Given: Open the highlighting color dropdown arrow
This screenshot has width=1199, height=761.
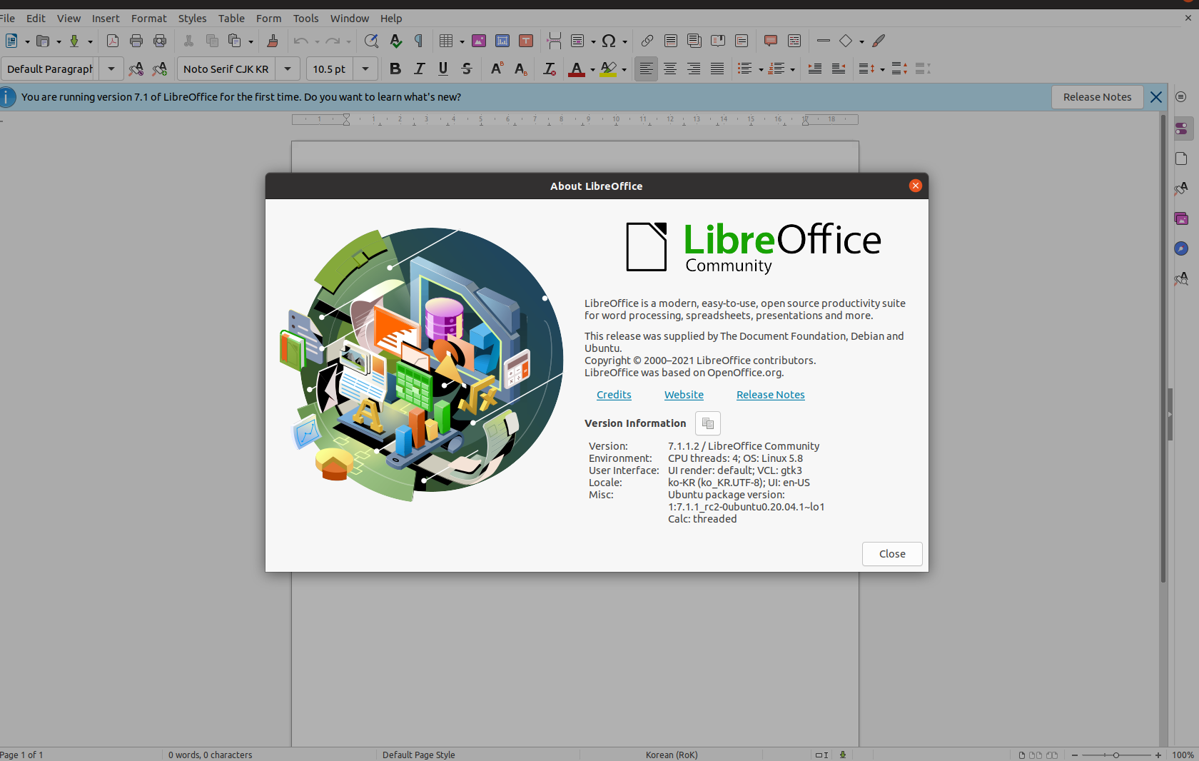Looking at the screenshot, I should 624,69.
